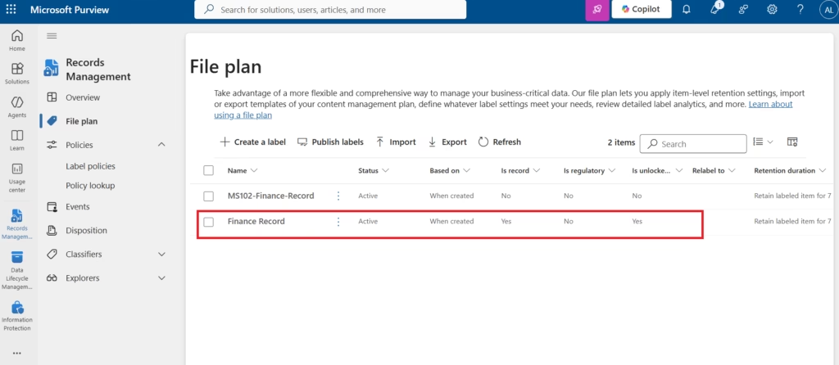Click the people connections icon in header

743,9
